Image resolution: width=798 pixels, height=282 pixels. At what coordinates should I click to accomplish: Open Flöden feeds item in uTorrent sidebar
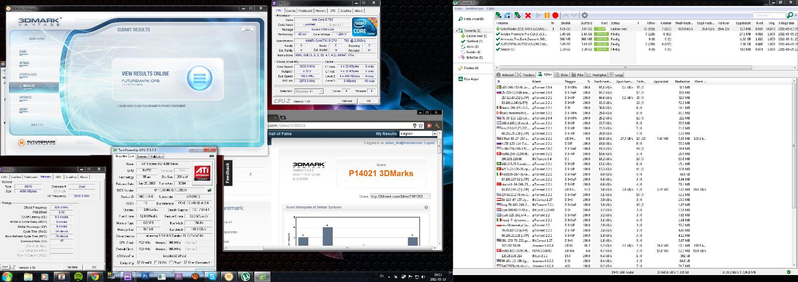(469, 68)
